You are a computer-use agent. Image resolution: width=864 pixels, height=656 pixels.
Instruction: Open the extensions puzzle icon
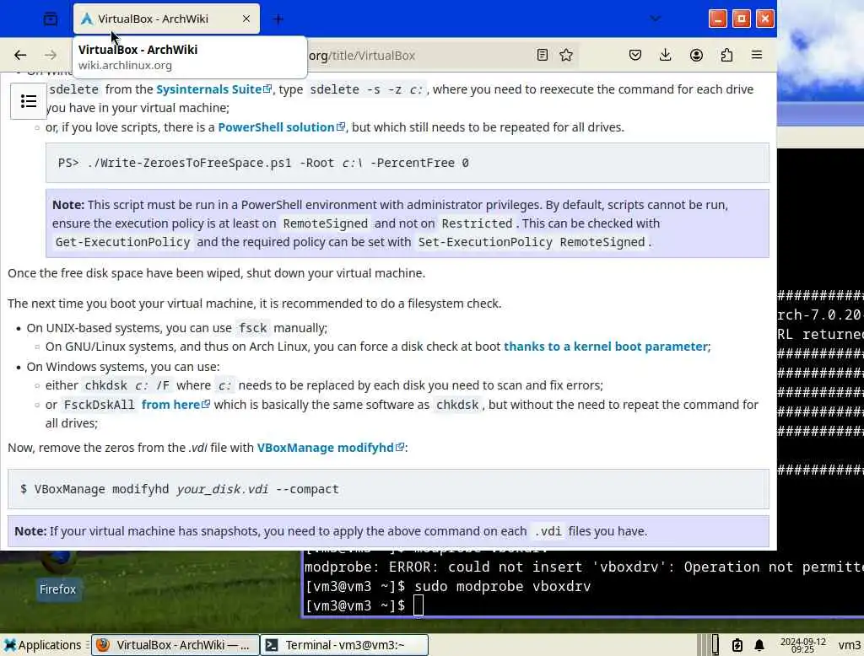click(x=726, y=55)
